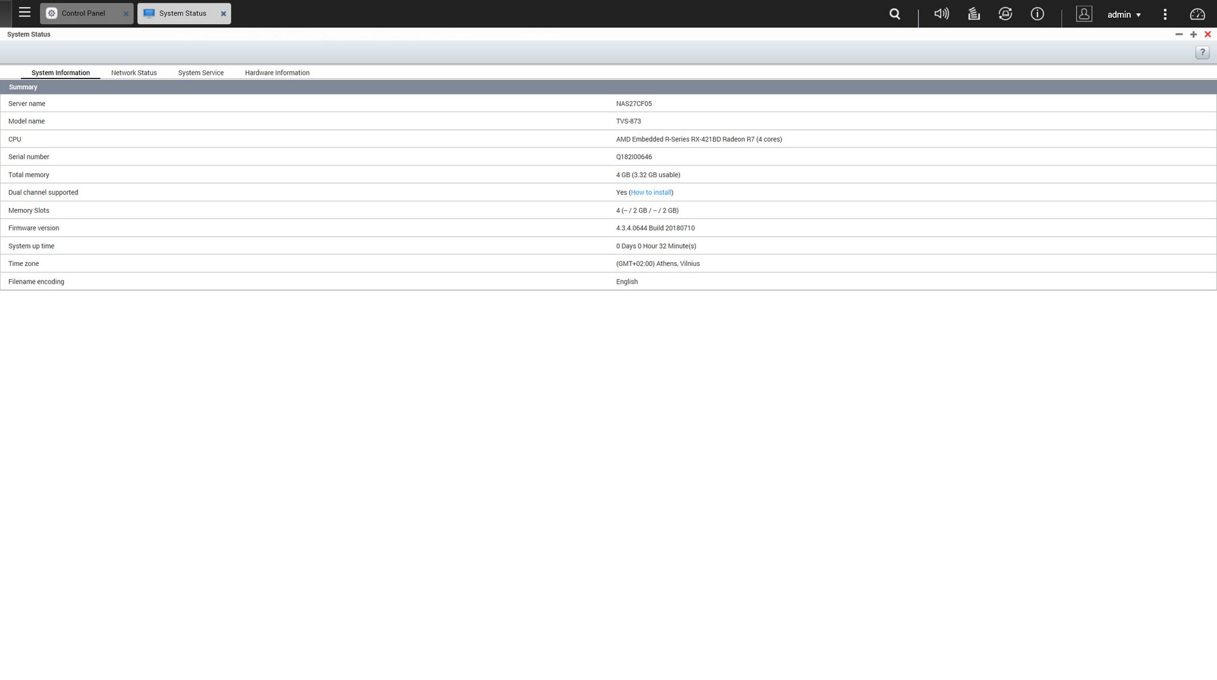Click filename encoding value English
The width and height of the screenshot is (1217, 680).
pyautogui.click(x=627, y=282)
